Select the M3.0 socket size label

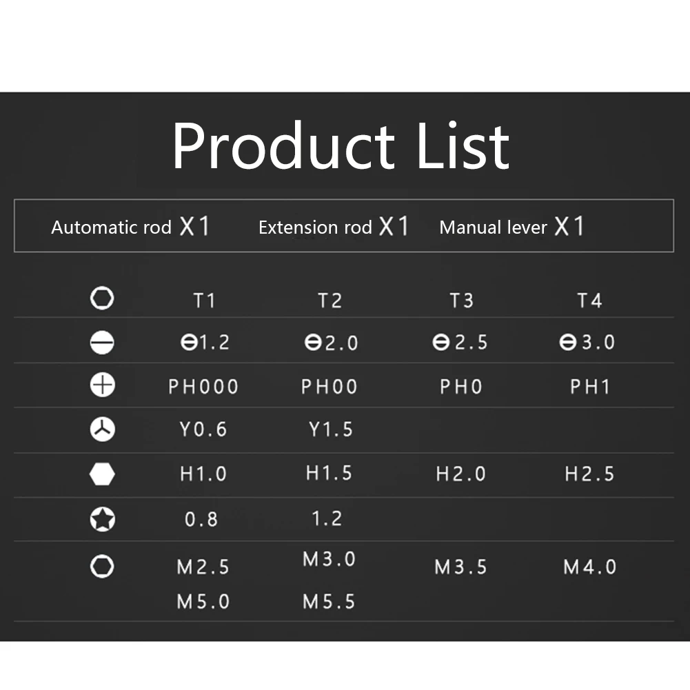point(329,559)
